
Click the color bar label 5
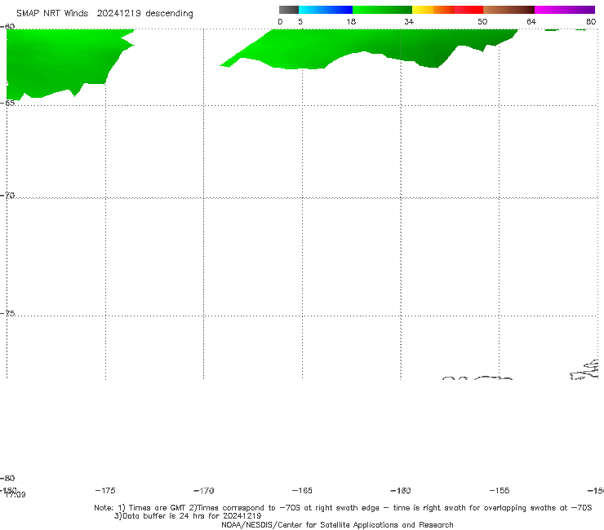pos(300,21)
